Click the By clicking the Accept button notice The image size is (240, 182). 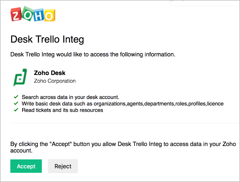point(123,147)
